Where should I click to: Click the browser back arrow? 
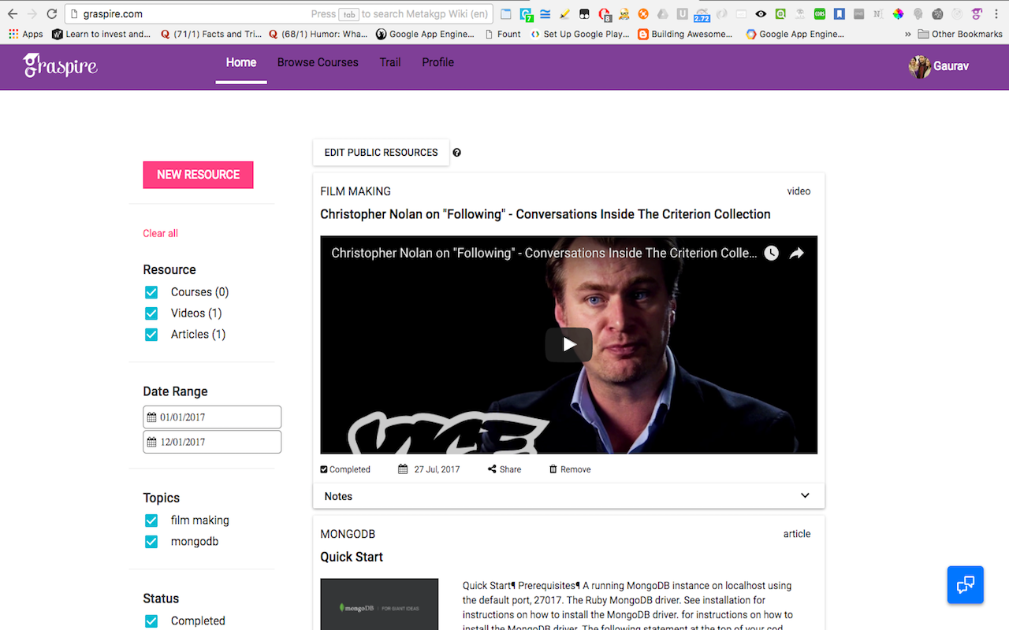point(13,13)
